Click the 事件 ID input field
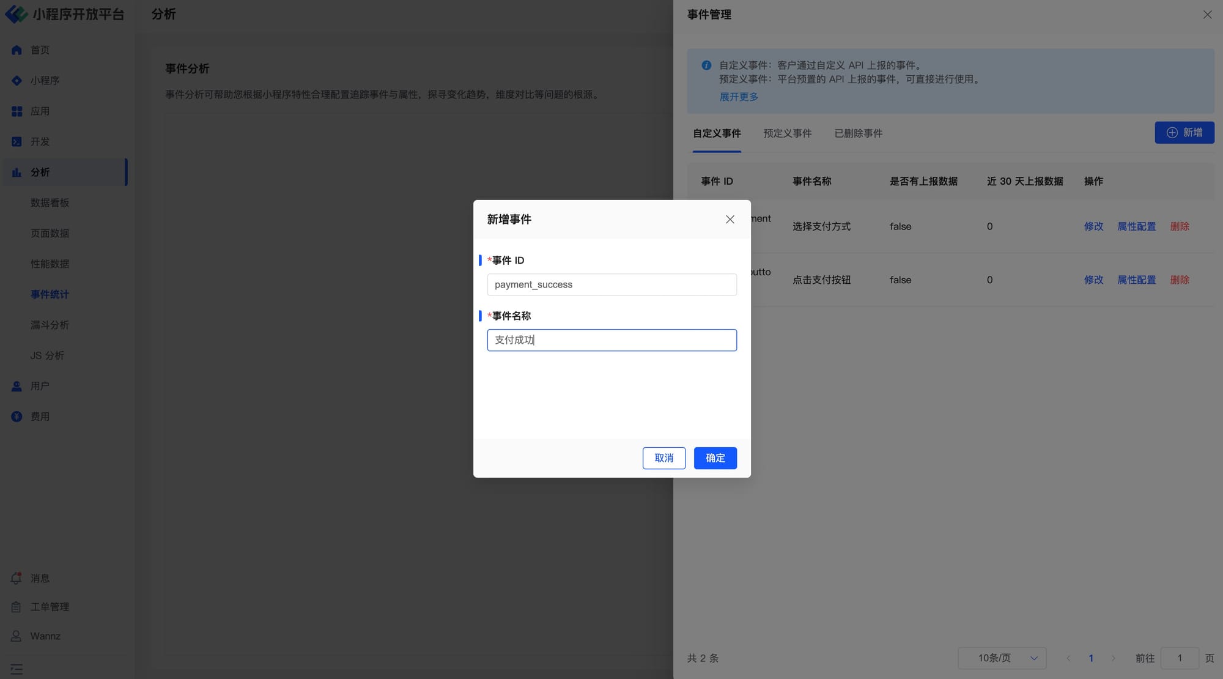Viewport: 1223px width, 679px height. (x=611, y=284)
